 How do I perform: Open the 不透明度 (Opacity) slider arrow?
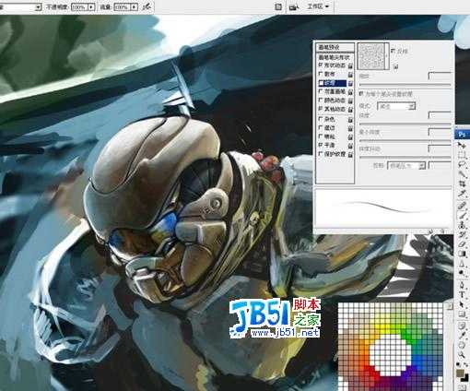pos(91,6)
